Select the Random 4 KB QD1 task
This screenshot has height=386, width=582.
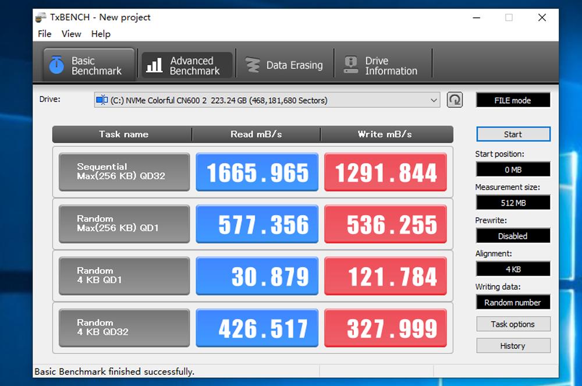pyautogui.click(x=125, y=275)
